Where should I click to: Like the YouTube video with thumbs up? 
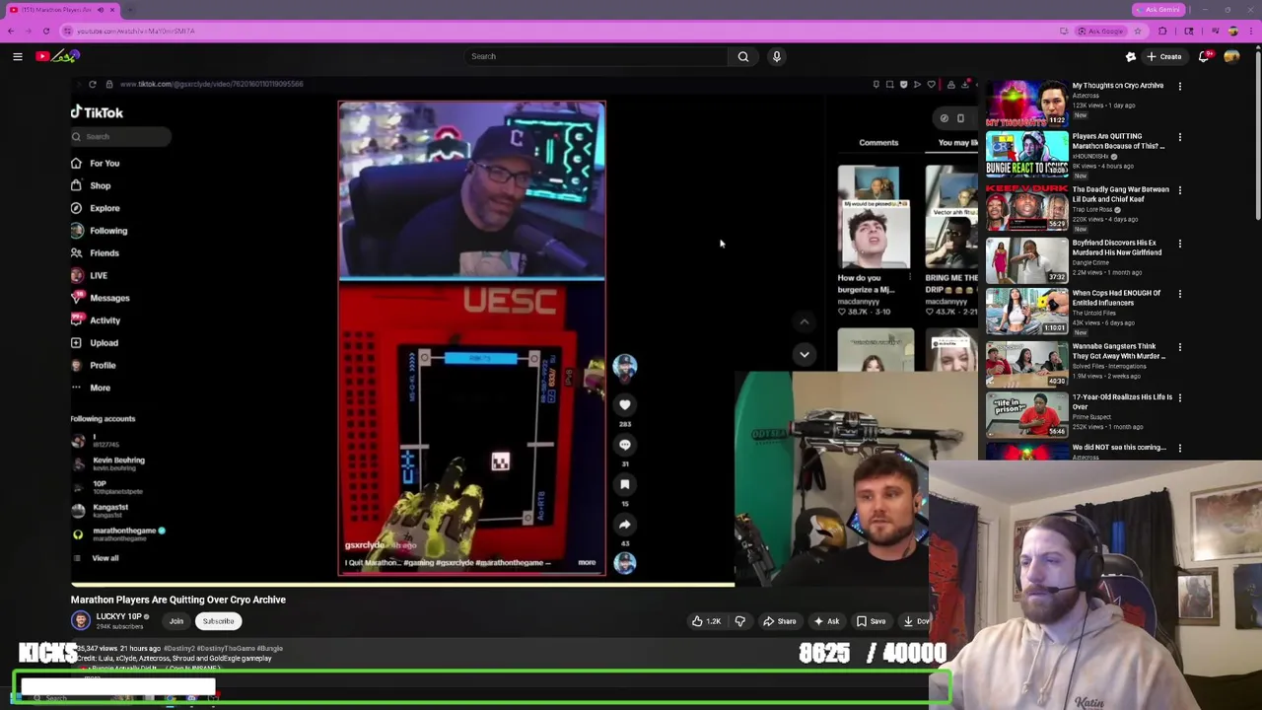pyautogui.click(x=706, y=621)
